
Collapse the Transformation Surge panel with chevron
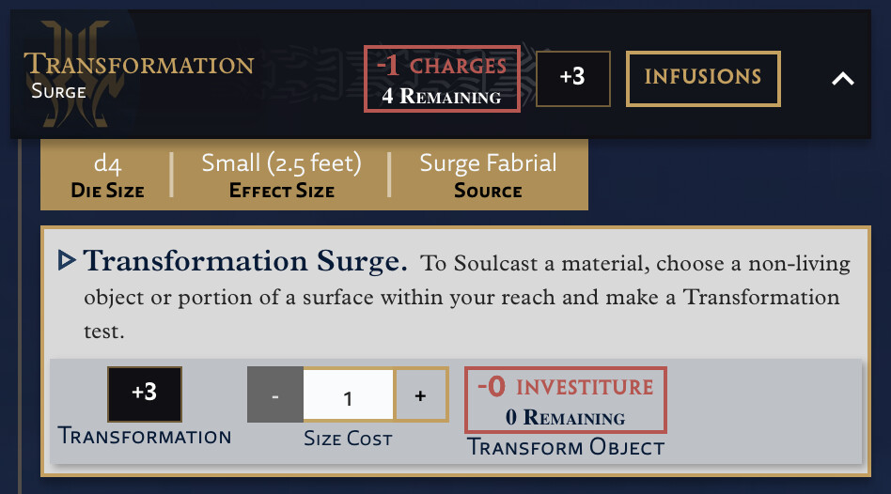tap(843, 78)
